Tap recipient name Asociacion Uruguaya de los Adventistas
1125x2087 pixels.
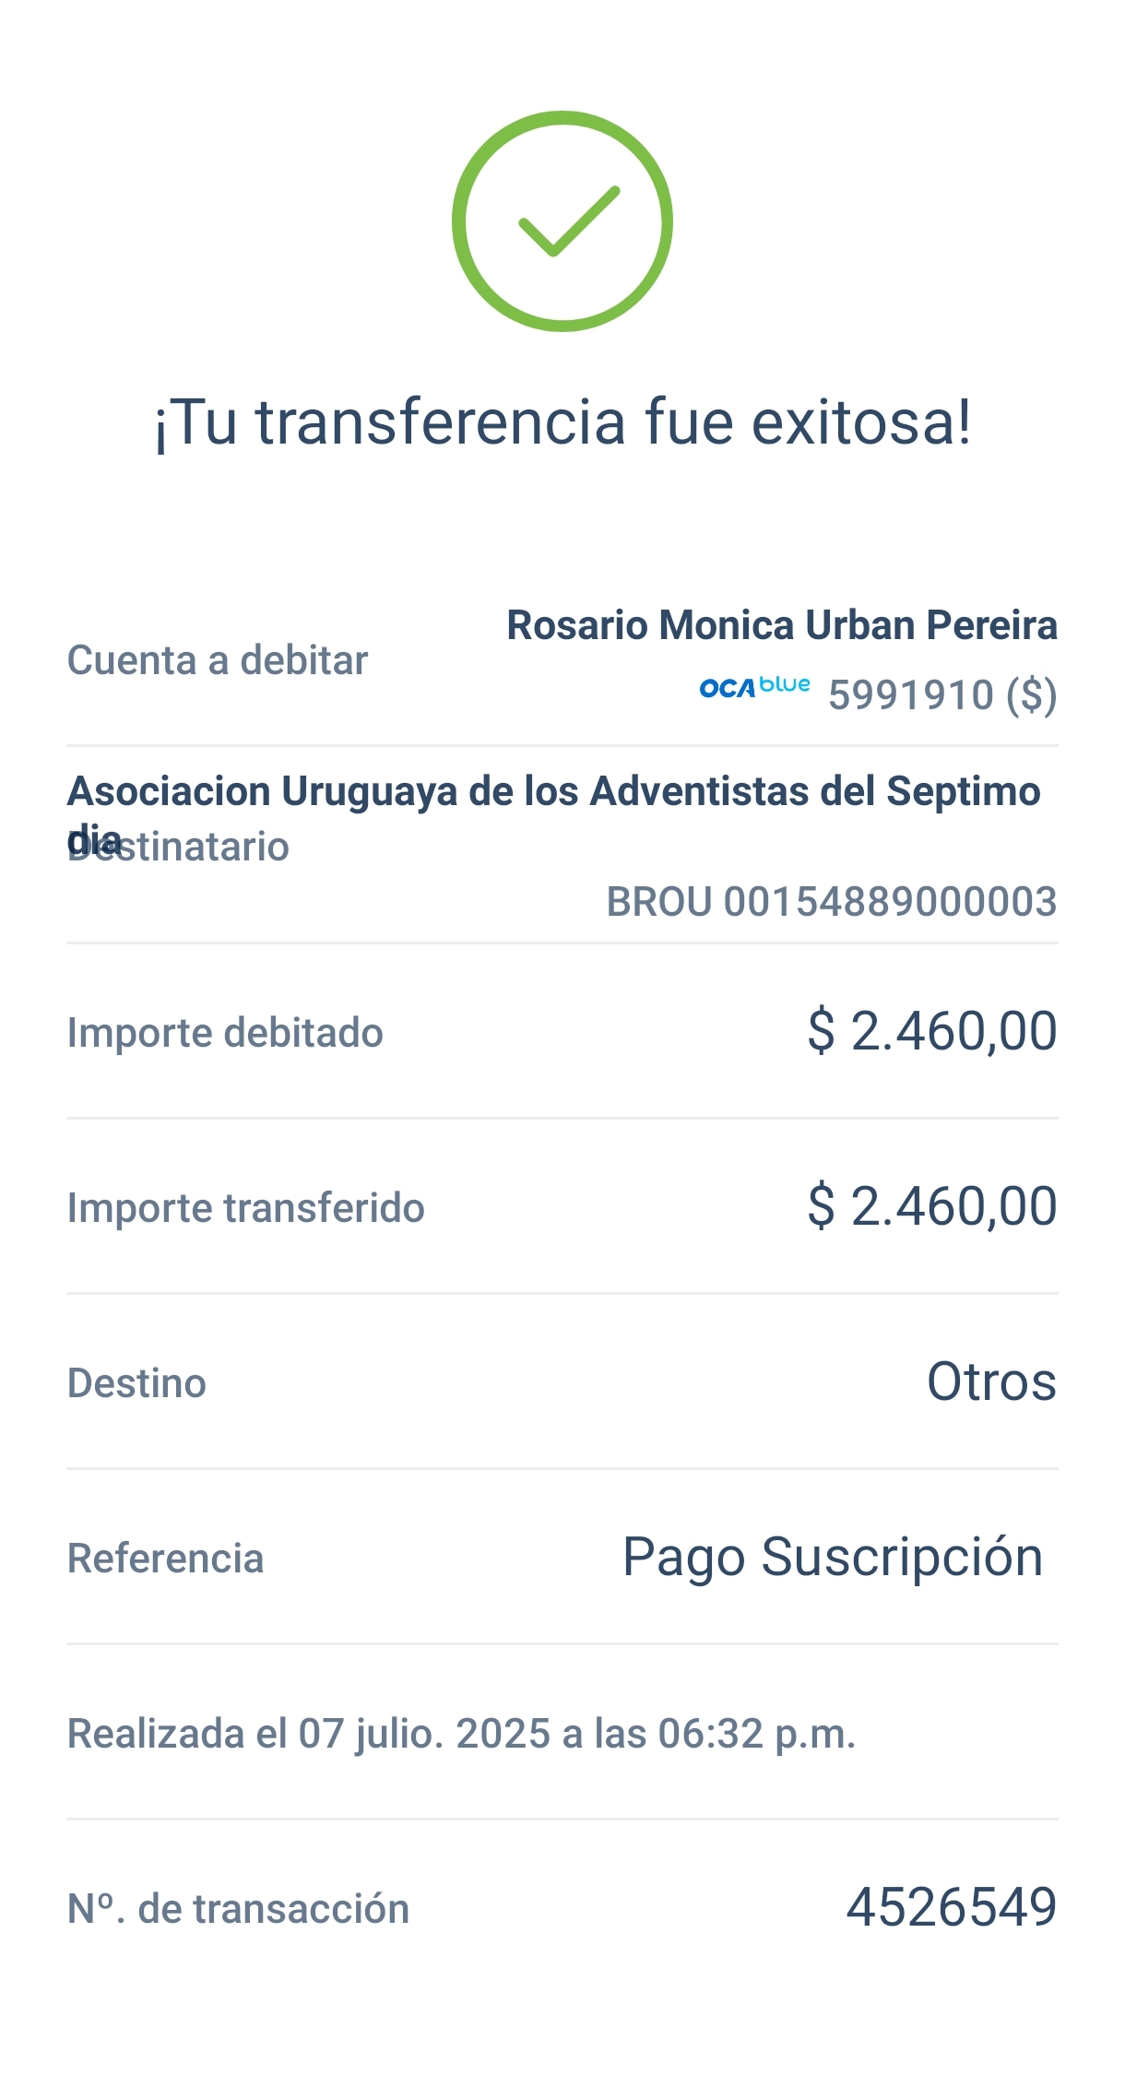pos(553,791)
